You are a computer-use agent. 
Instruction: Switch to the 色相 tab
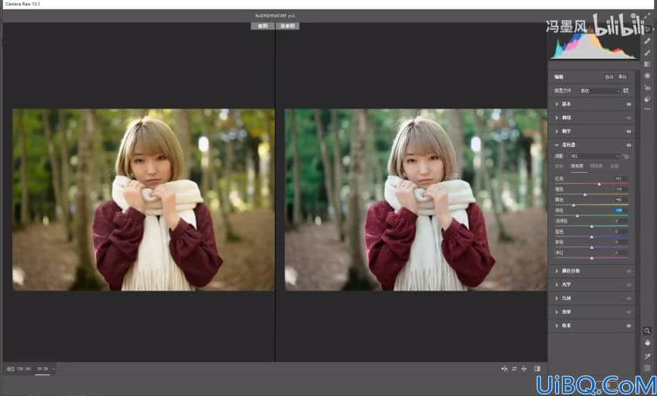coord(559,166)
